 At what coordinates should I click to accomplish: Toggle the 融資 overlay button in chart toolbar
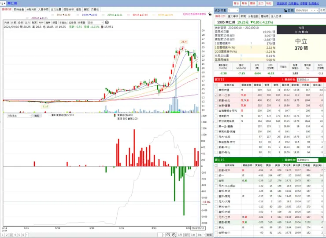(34, 22)
